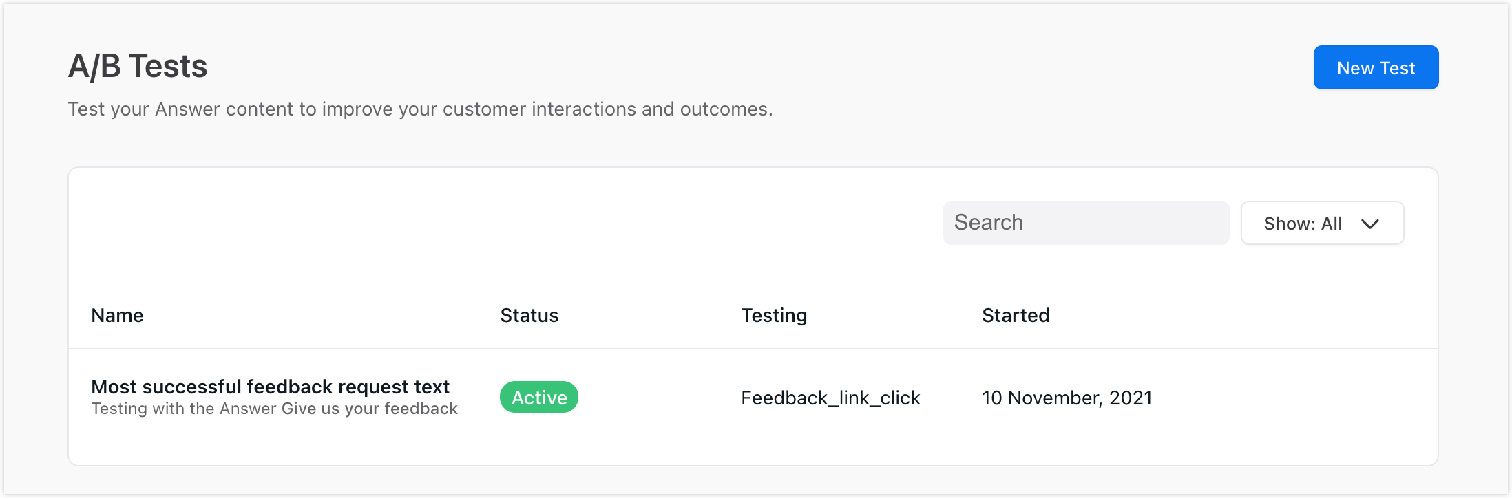Open the Show: All filter dropdown
The height and width of the screenshot is (498, 1512).
(x=1321, y=223)
